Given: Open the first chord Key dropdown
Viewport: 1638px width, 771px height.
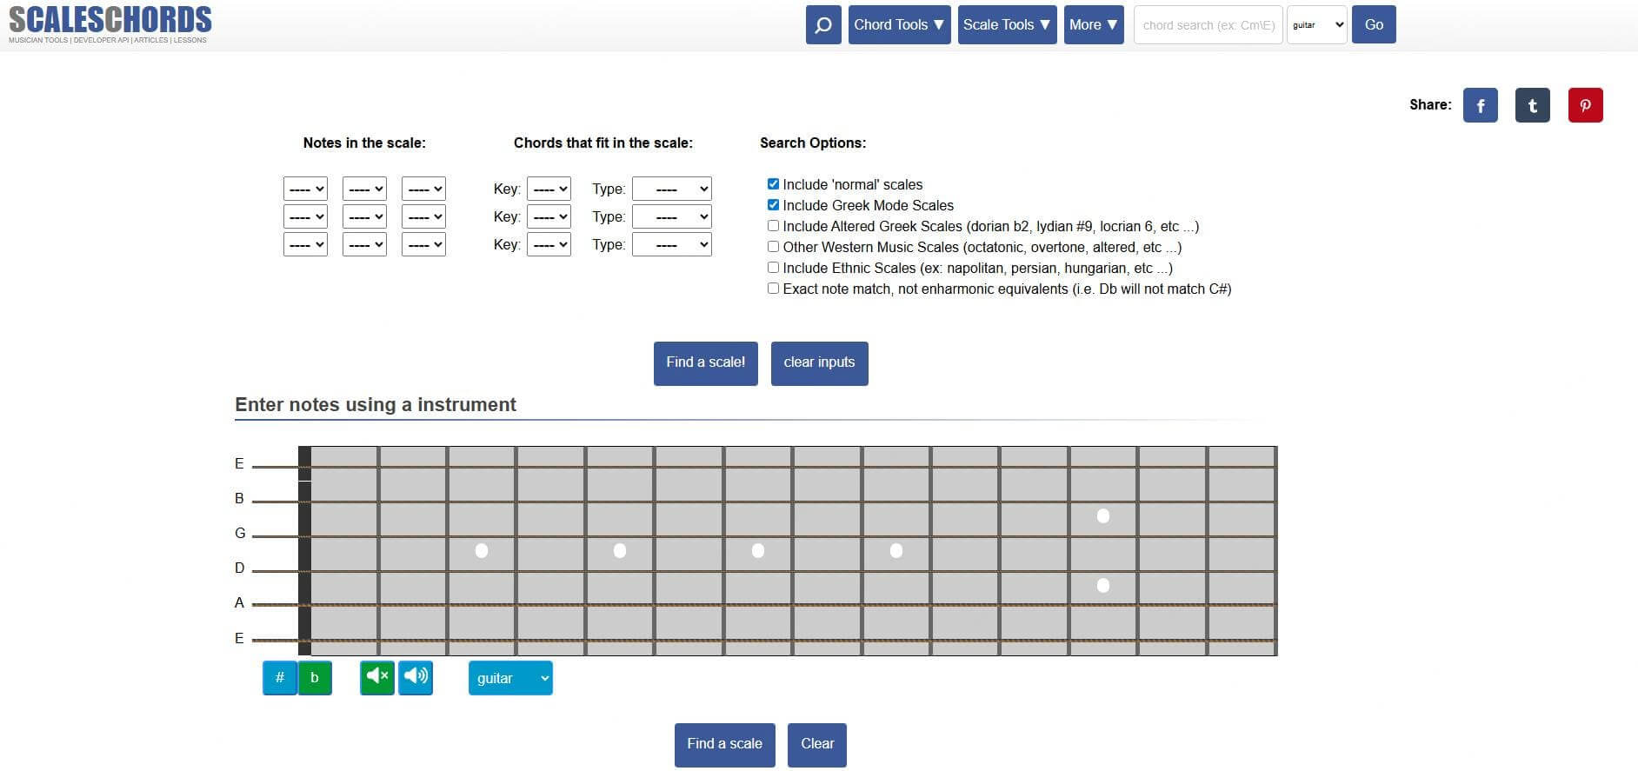Looking at the screenshot, I should point(549,189).
